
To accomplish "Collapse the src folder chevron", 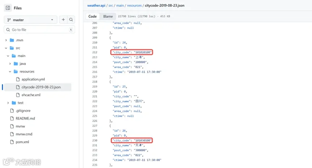I will tap(6, 48).
